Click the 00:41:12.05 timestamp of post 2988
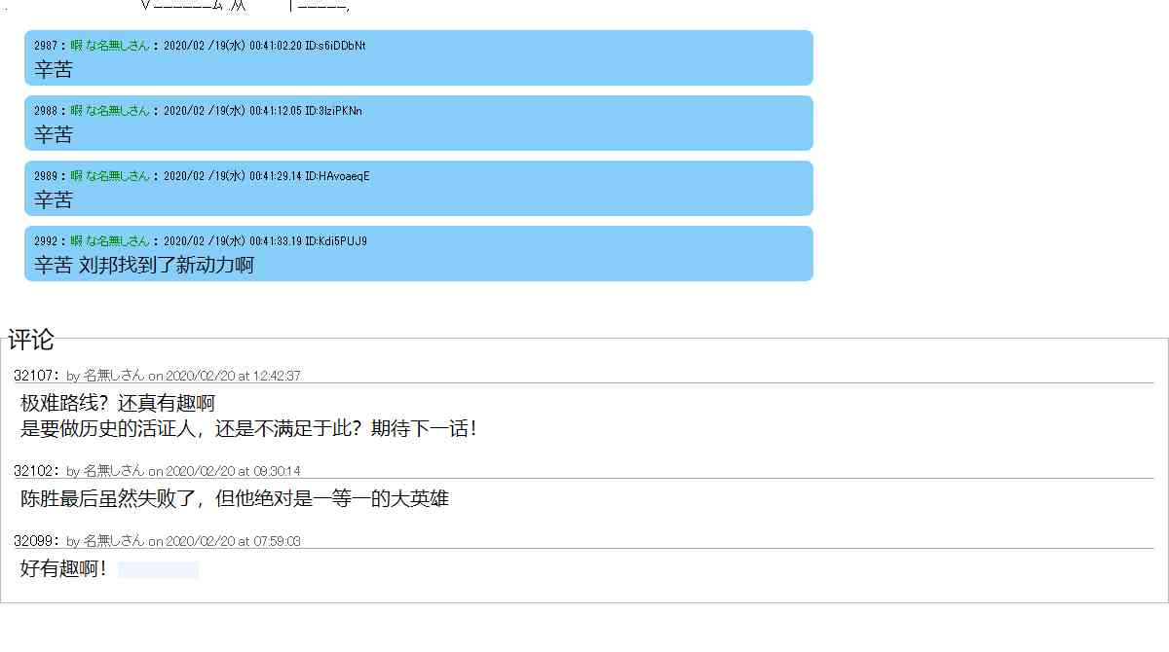Image resolution: width=1169 pixels, height=652 pixels. 275,111
